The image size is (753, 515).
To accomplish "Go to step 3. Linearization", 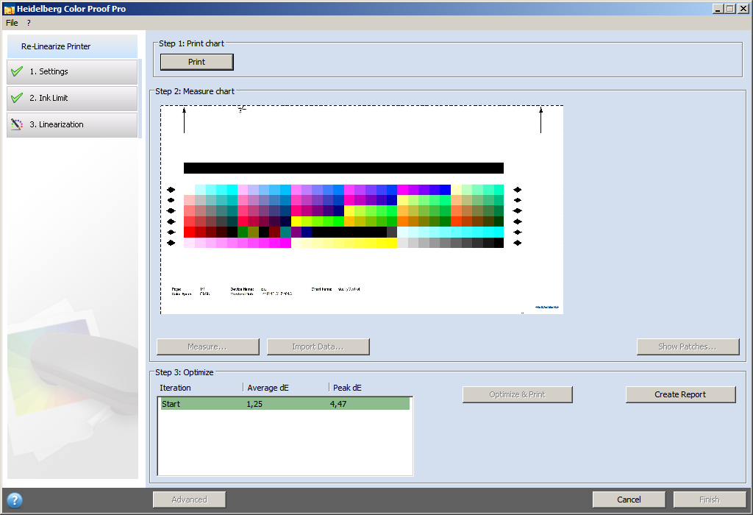I will [x=72, y=125].
